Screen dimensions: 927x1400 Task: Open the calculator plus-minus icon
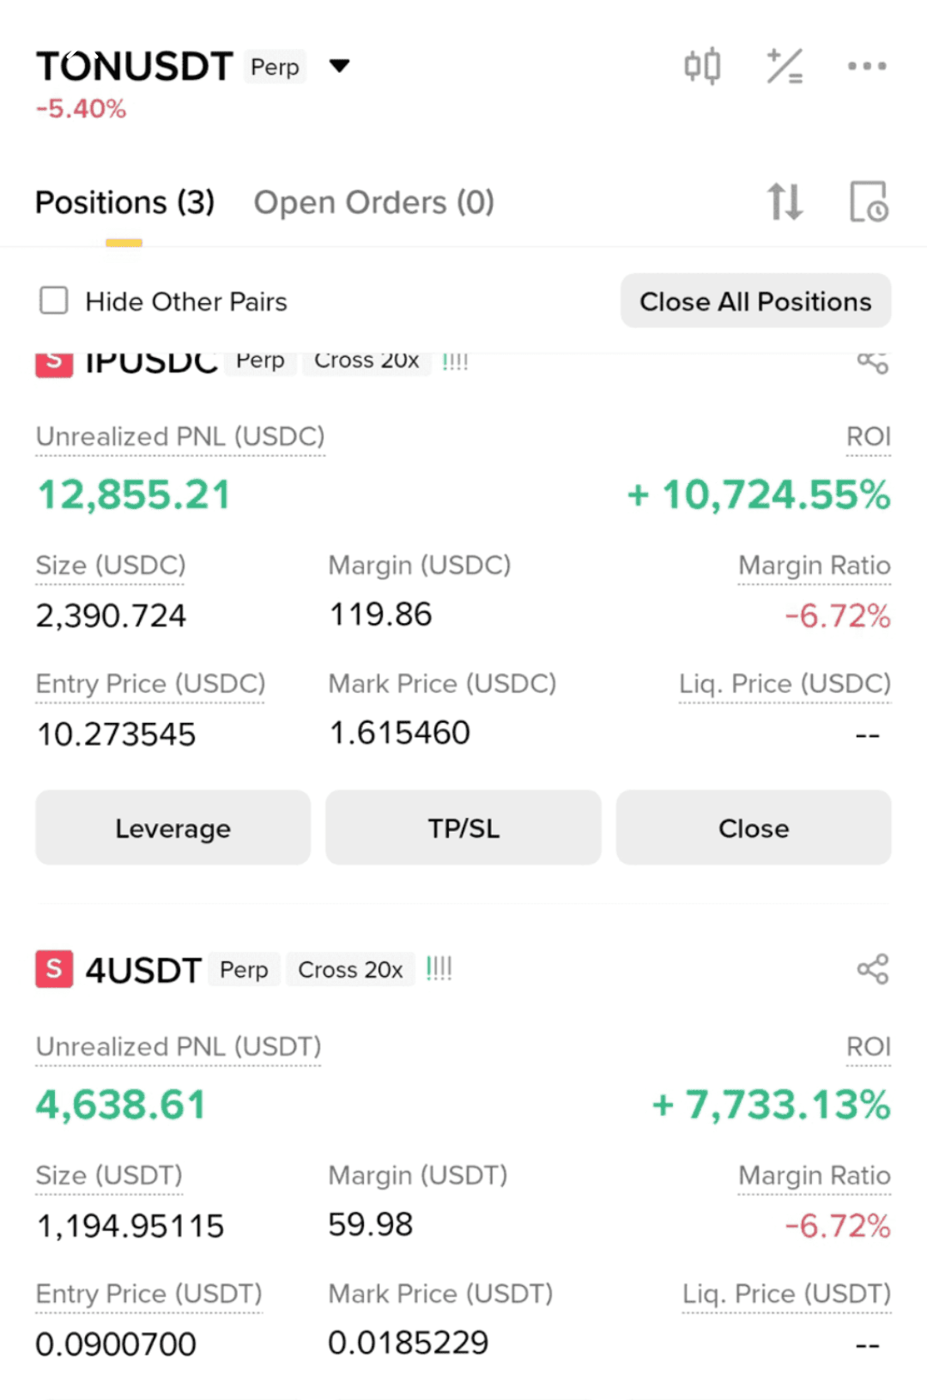(x=785, y=66)
